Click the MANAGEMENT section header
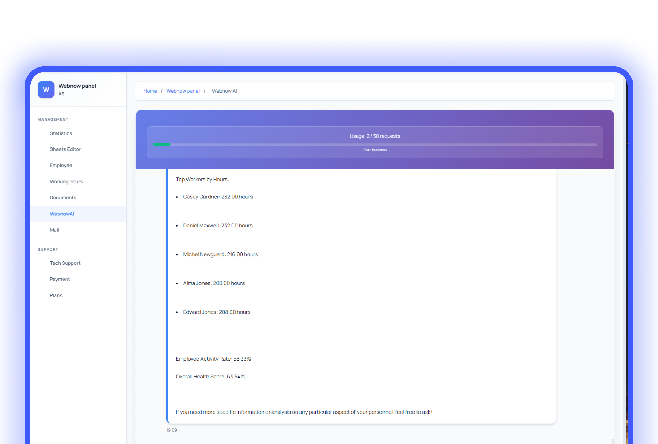 click(53, 119)
